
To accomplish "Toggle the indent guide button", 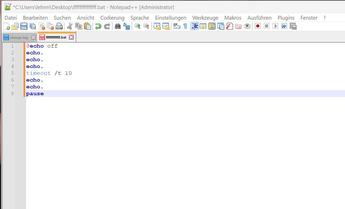I will pos(194,26).
